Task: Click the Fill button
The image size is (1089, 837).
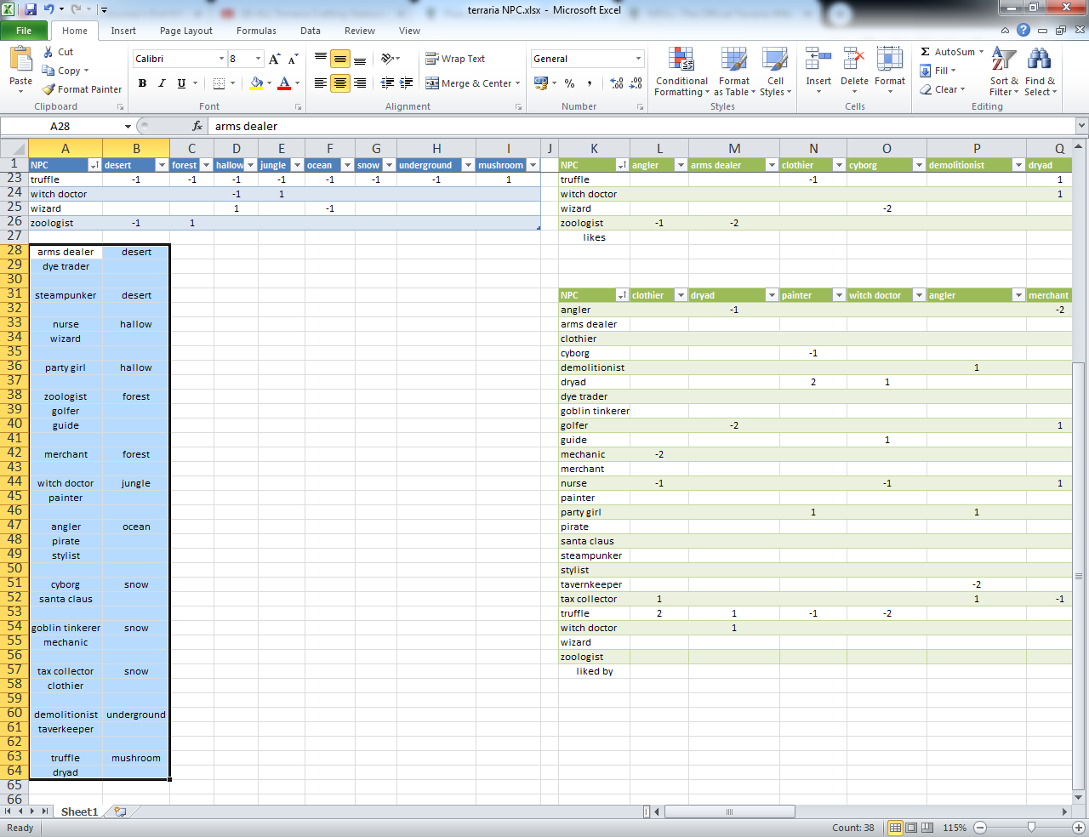Action: click(938, 71)
